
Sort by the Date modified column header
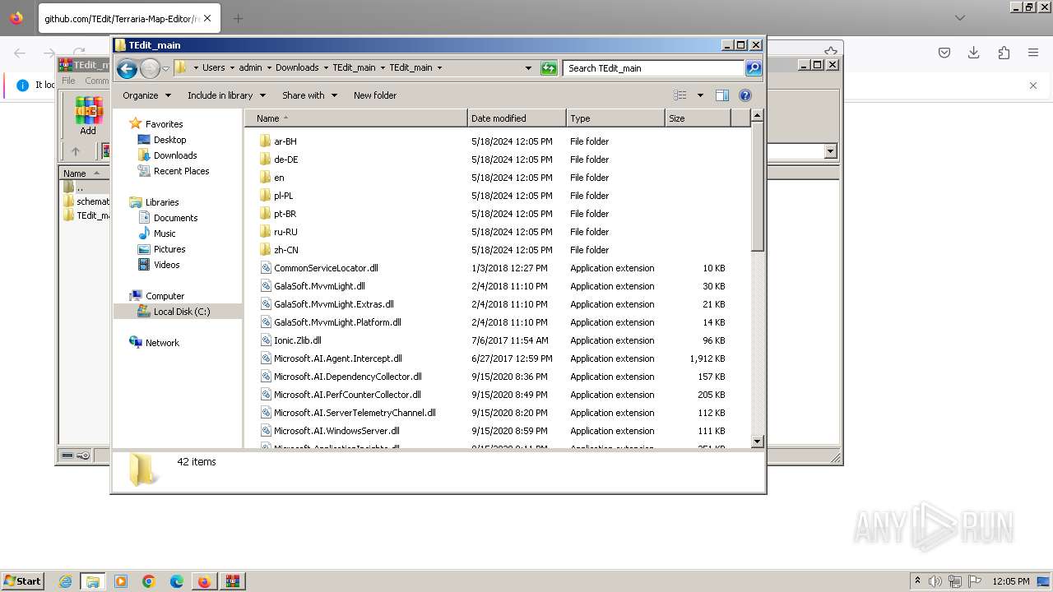(x=517, y=118)
